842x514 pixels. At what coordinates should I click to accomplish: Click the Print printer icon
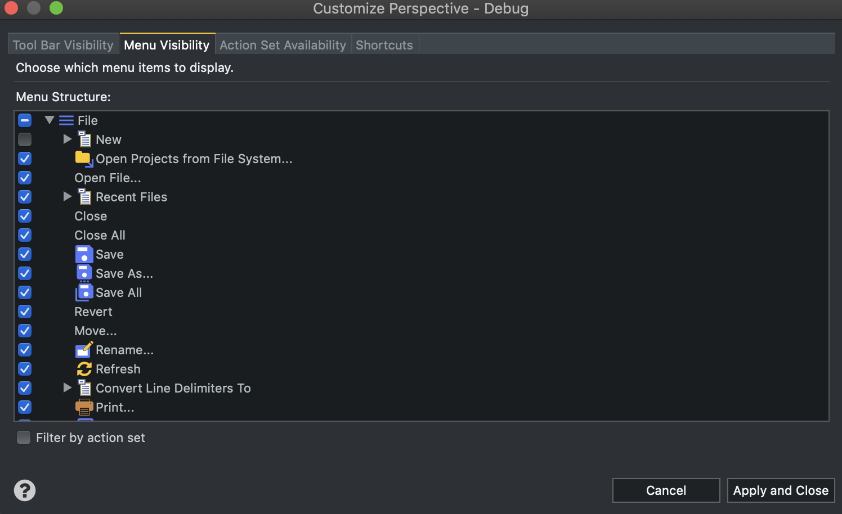click(x=84, y=407)
